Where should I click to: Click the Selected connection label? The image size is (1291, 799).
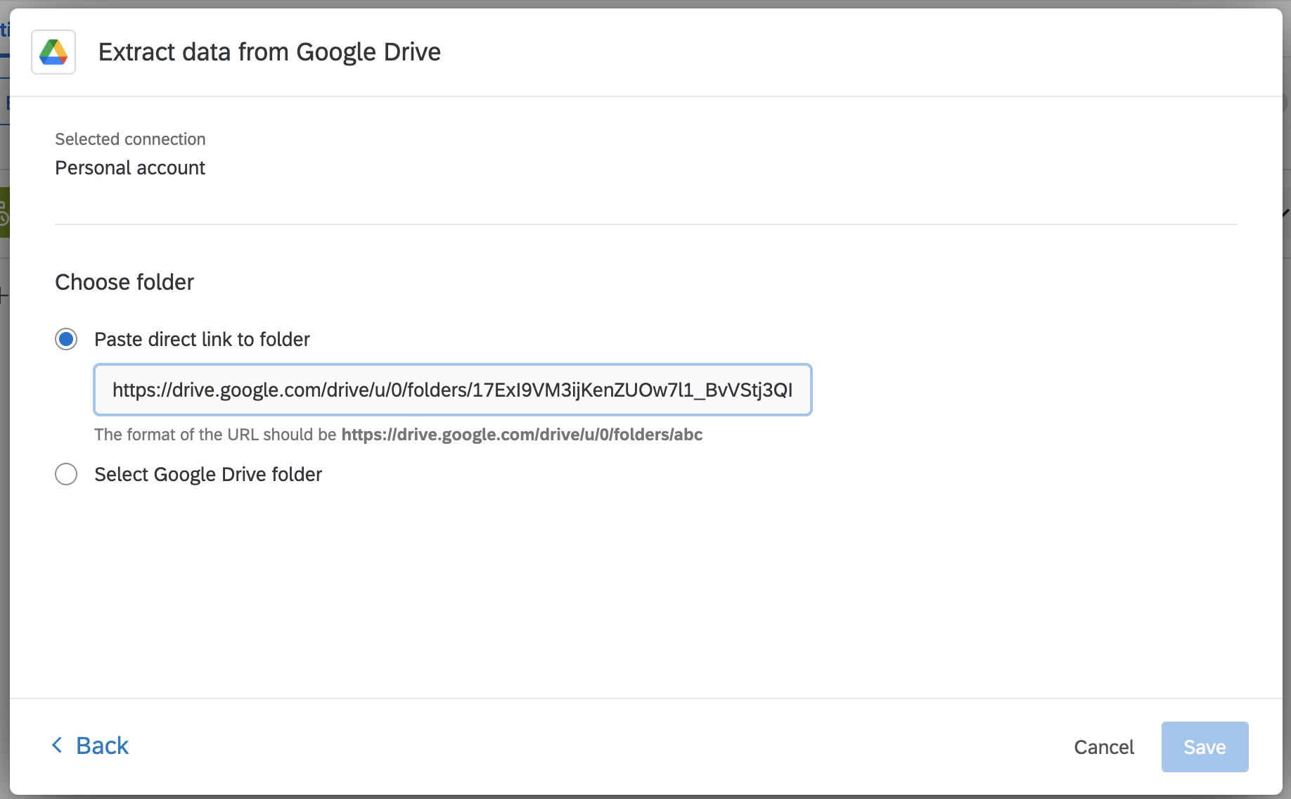(130, 139)
